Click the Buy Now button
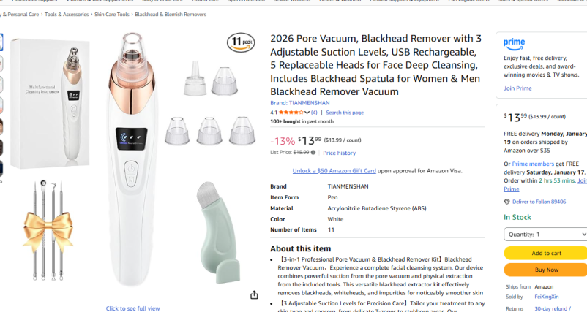Viewport: 587px width, 312px height. point(545,270)
